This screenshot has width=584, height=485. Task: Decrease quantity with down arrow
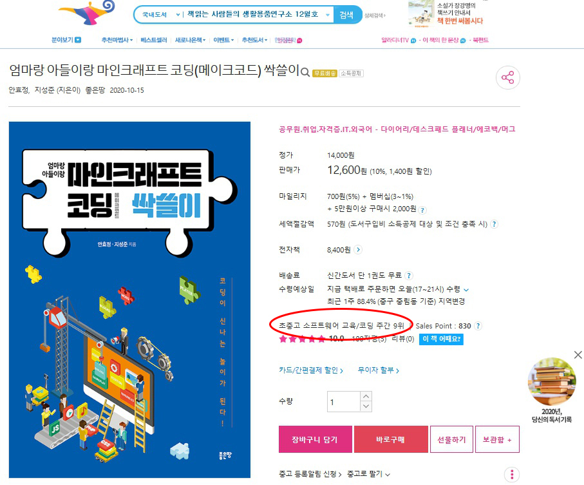(366, 406)
